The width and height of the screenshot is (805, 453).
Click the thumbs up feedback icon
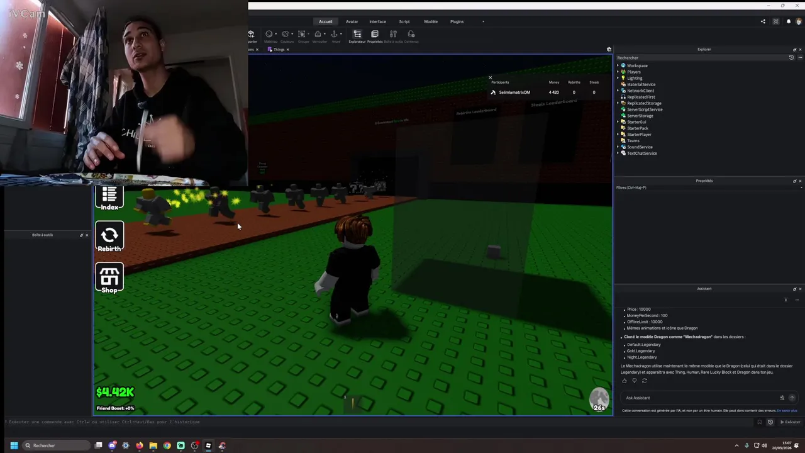pyautogui.click(x=625, y=381)
